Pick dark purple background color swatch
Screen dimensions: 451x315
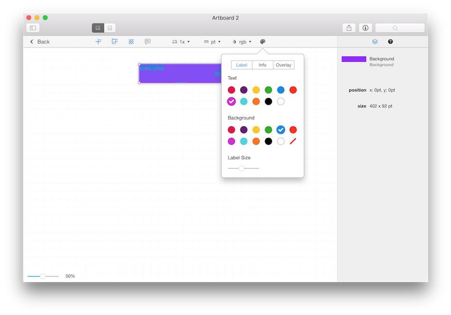pos(244,130)
